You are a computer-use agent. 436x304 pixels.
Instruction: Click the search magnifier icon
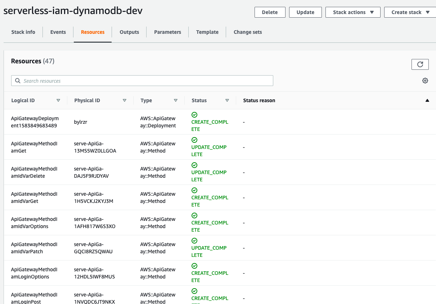click(x=18, y=81)
